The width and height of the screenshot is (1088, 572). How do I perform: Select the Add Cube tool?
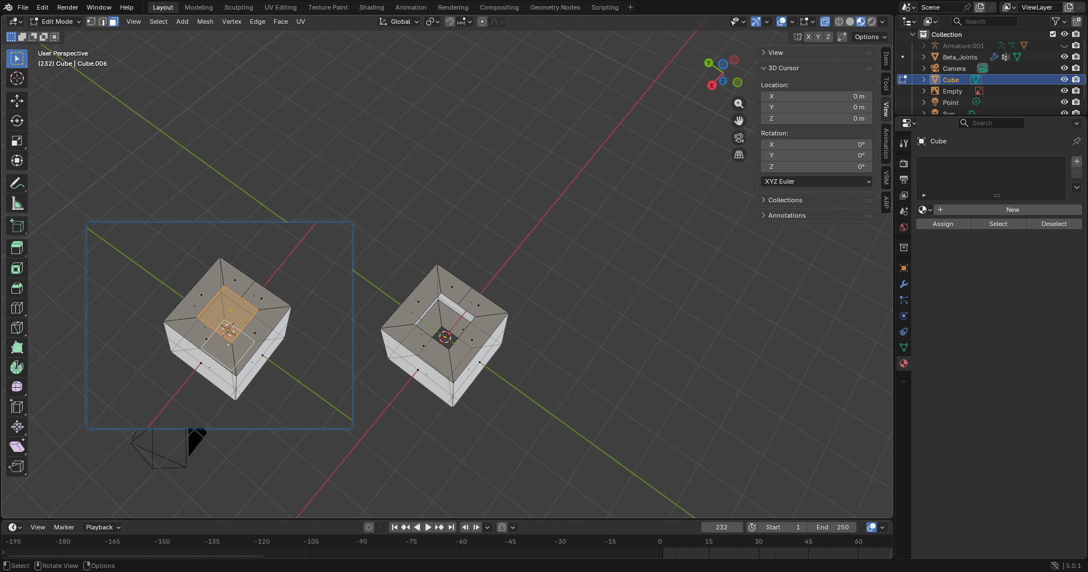pyautogui.click(x=17, y=226)
